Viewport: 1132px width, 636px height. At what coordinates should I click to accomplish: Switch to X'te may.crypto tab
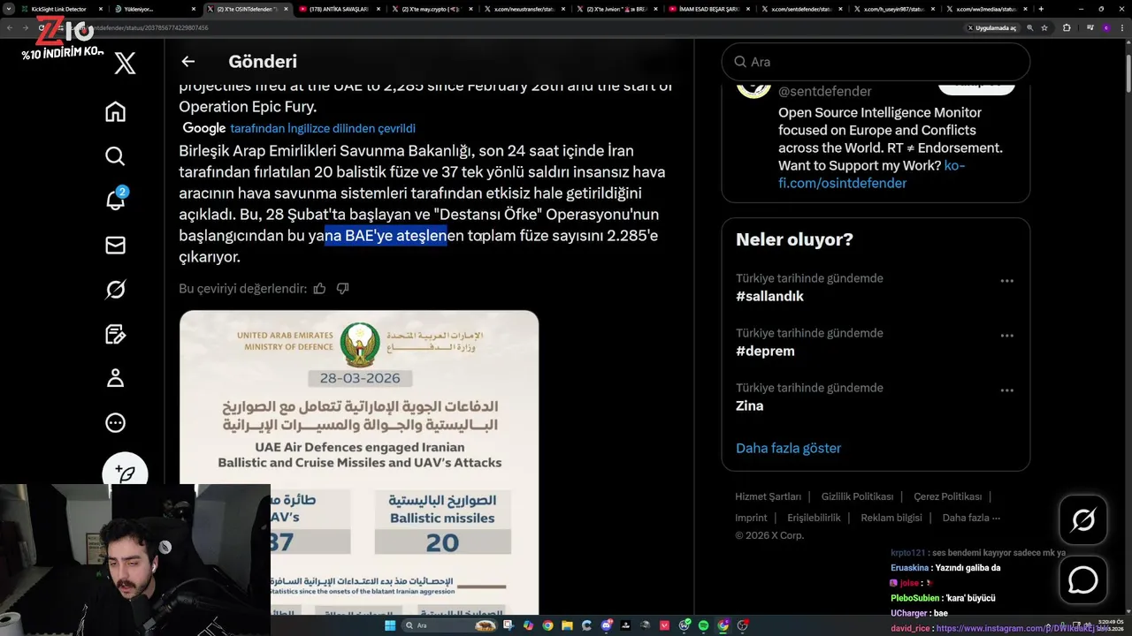pyautogui.click(x=432, y=9)
